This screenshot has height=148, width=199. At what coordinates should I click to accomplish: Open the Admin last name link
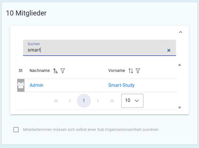pyautogui.click(x=36, y=85)
